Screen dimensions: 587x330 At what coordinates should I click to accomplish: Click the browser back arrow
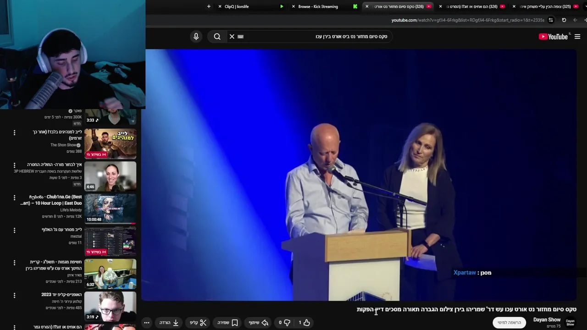click(575, 20)
